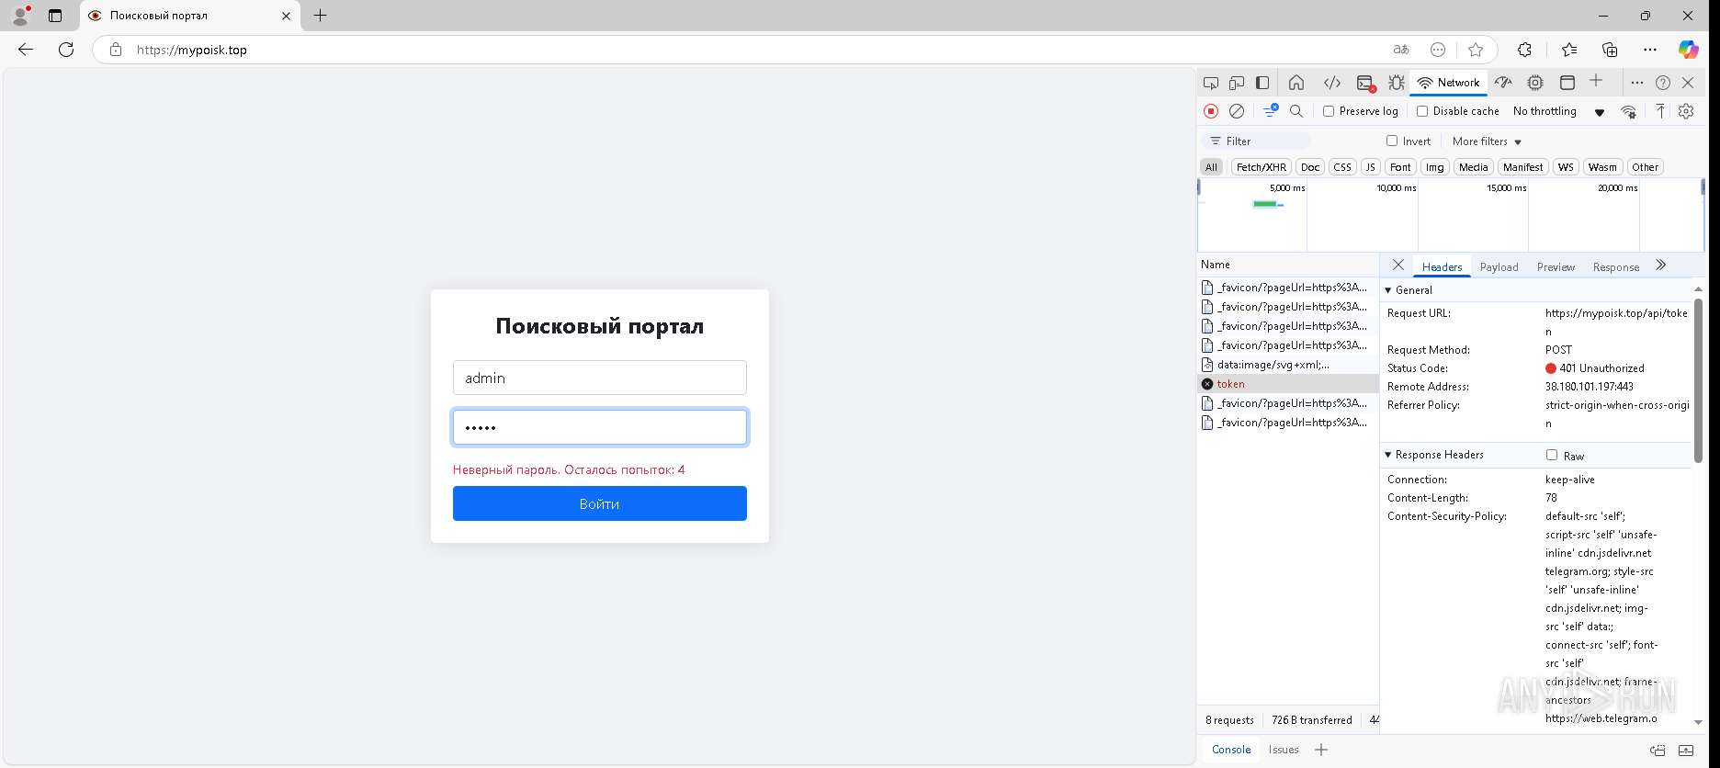Switch to Response tab
Viewport: 1720px width, 768px height.
click(1616, 267)
